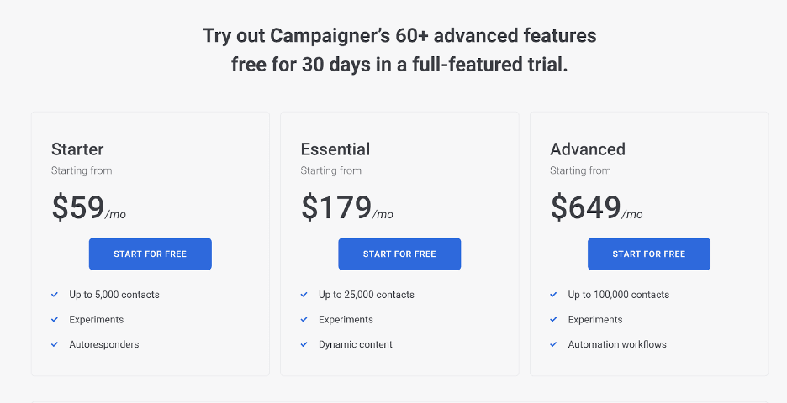Image resolution: width=787 pixels, height=403 pixels.
Task: Click the Starter plan's Experiments checkmark
Action: tap(55, 320)
